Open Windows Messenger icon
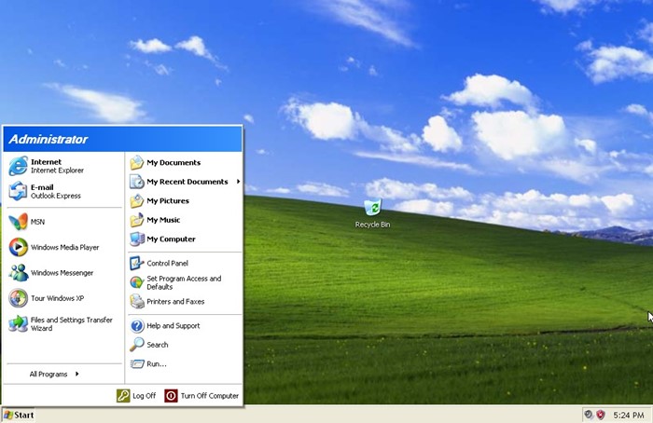The image size is (653, 423). 19,272
